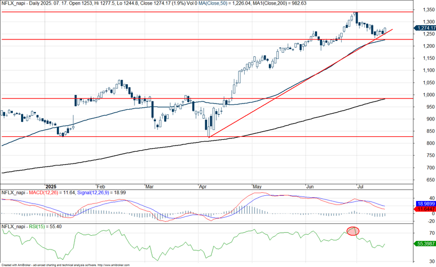Click the 40 label on MACD axis
436x267 pixels.
[x=432, y=198]
